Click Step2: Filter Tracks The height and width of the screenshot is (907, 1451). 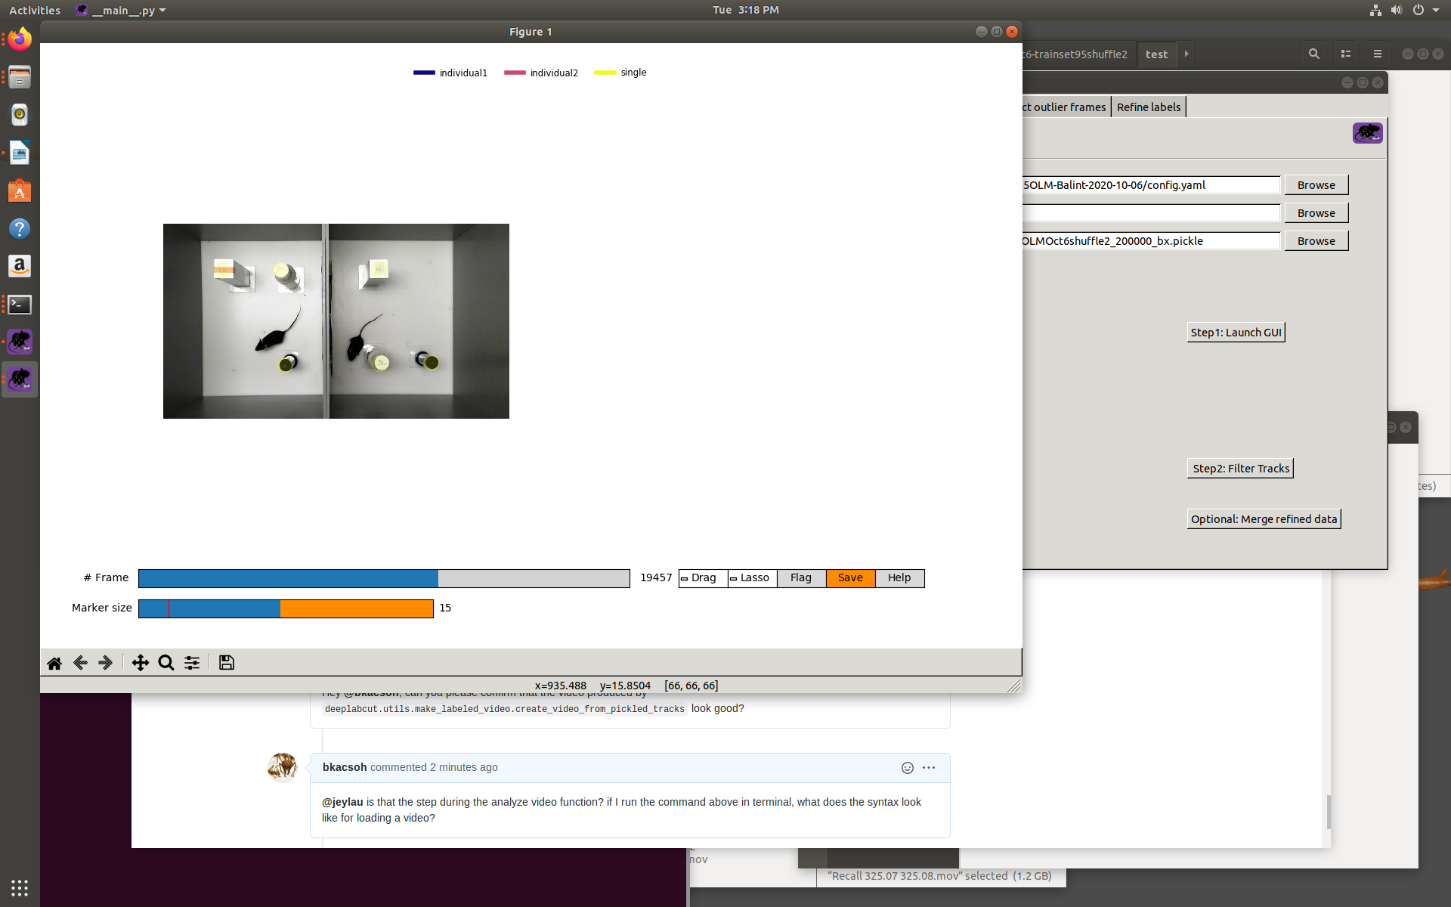click(1241, 469)
